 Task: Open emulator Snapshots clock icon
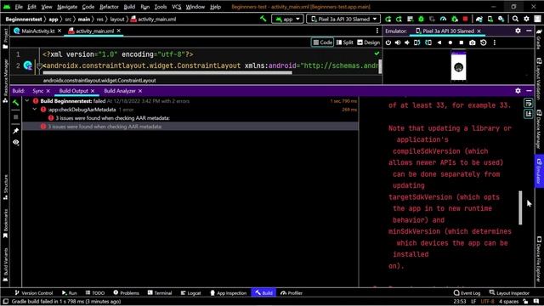click(484, 42)
